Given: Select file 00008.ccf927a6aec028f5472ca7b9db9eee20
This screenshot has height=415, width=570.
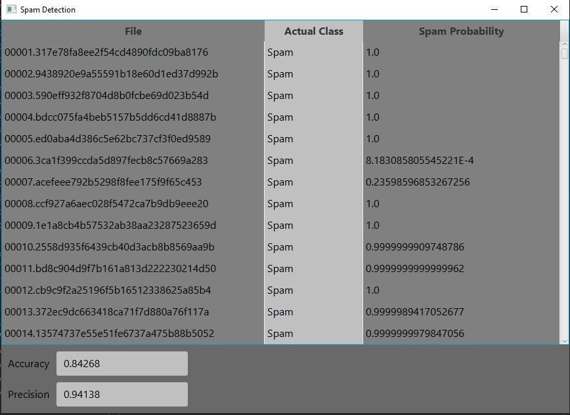Looking at the screenshot, I should (x=106, y=204).
